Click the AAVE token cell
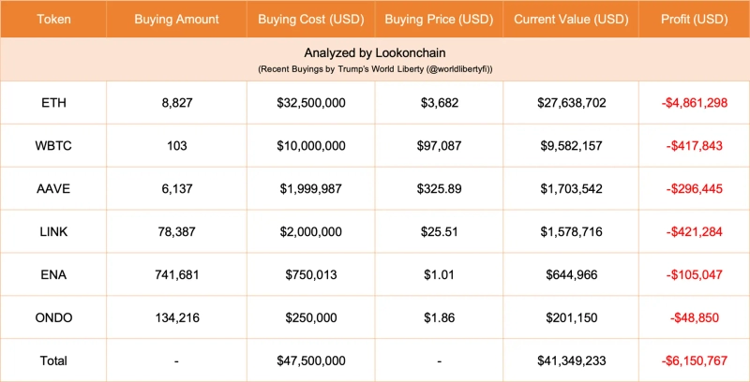This screenshot has width=750, height=382. 53,188
